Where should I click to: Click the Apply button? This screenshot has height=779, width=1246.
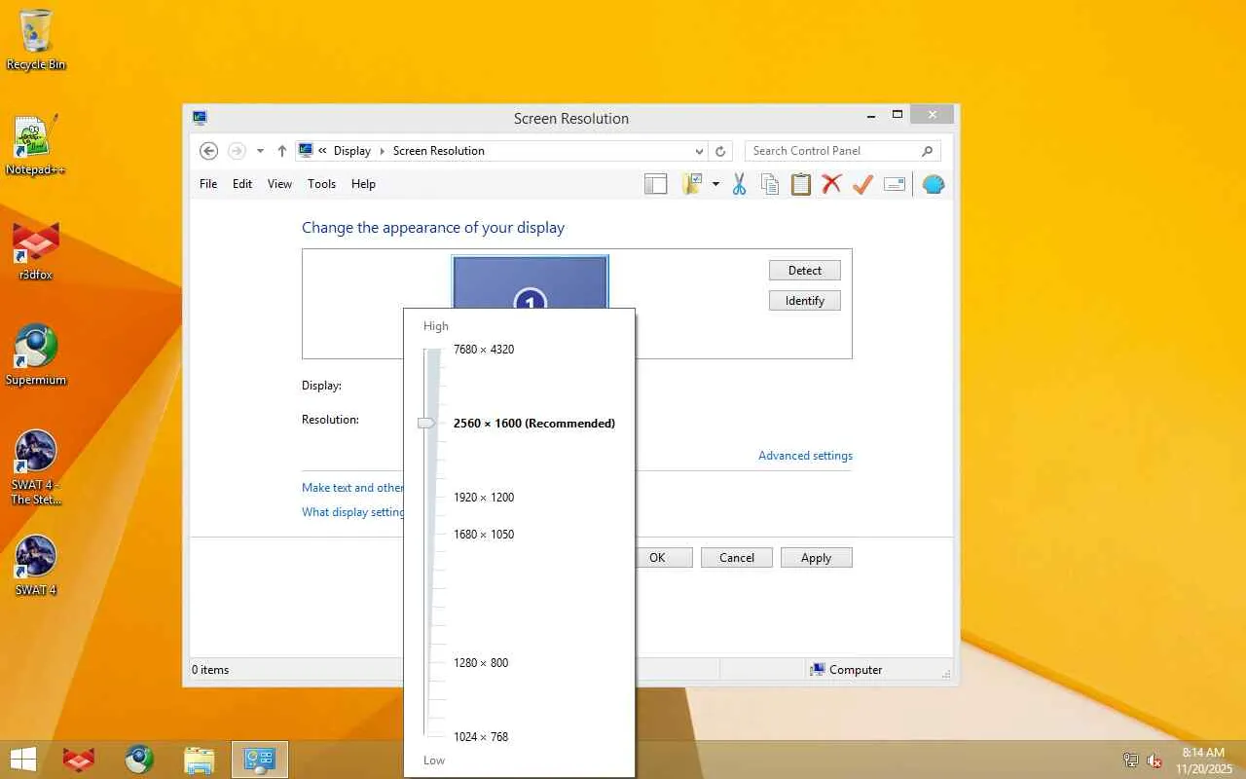[x=817, y=558]
